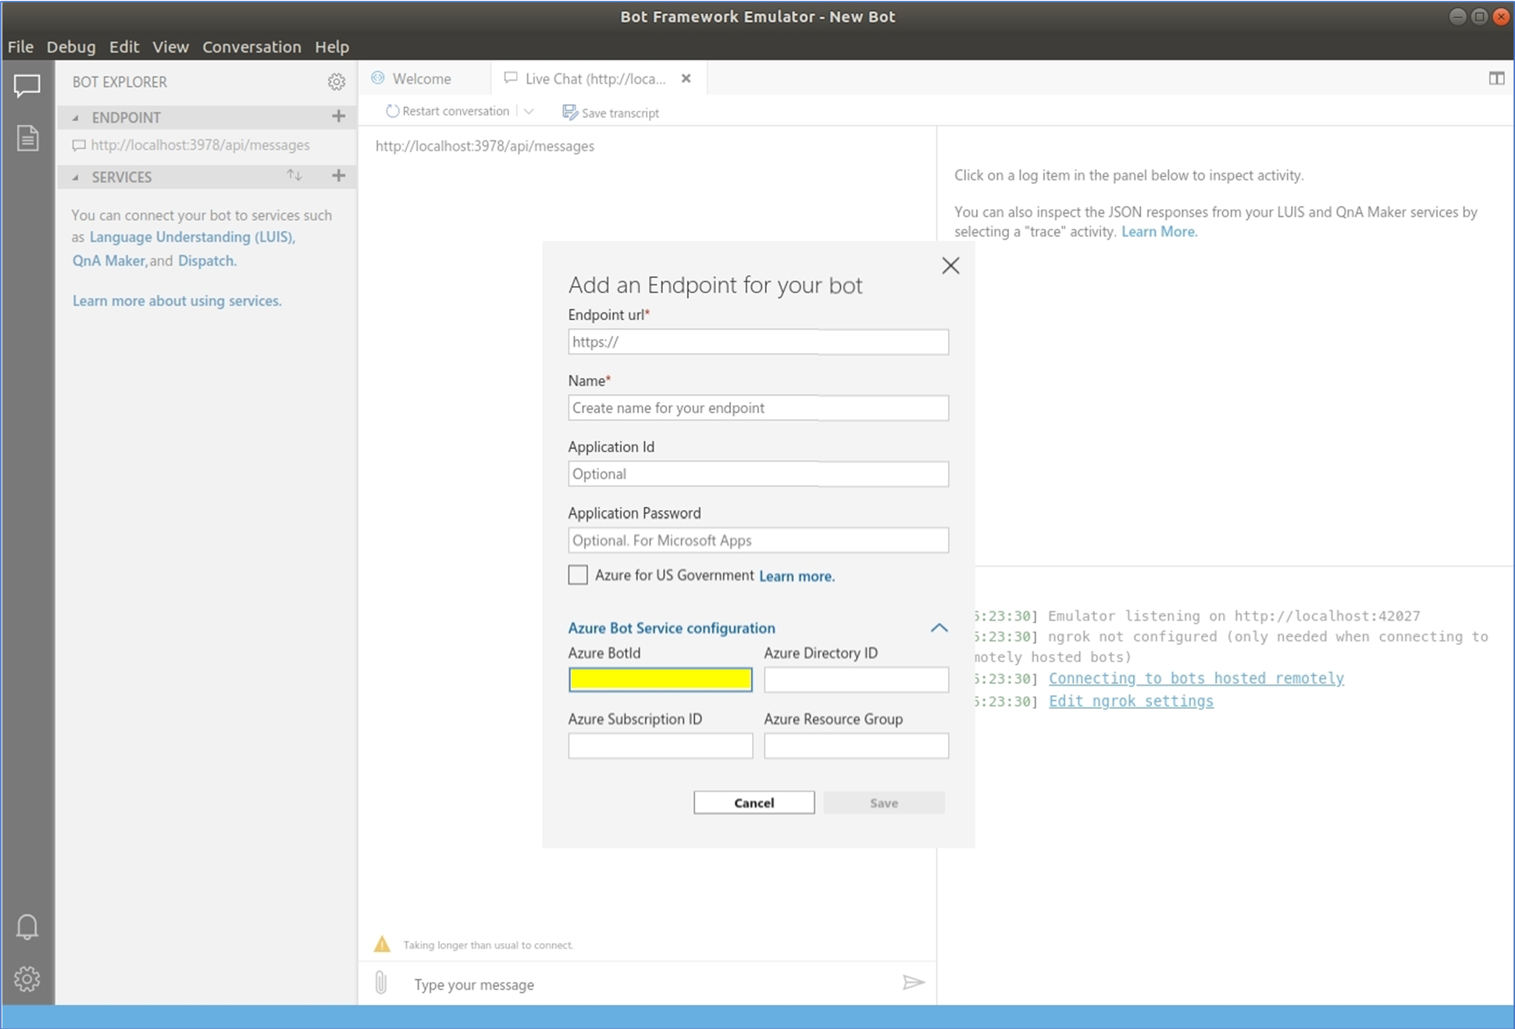Image resolution: width=1515 pixels, height=1029 pixels.
Task: Click the split editor icon at top right
Action: point(1496,78)
